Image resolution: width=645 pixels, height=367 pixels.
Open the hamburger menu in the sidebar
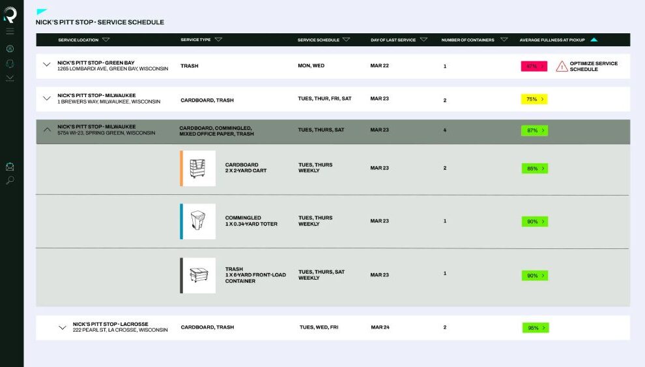click(x=10, y=31)
